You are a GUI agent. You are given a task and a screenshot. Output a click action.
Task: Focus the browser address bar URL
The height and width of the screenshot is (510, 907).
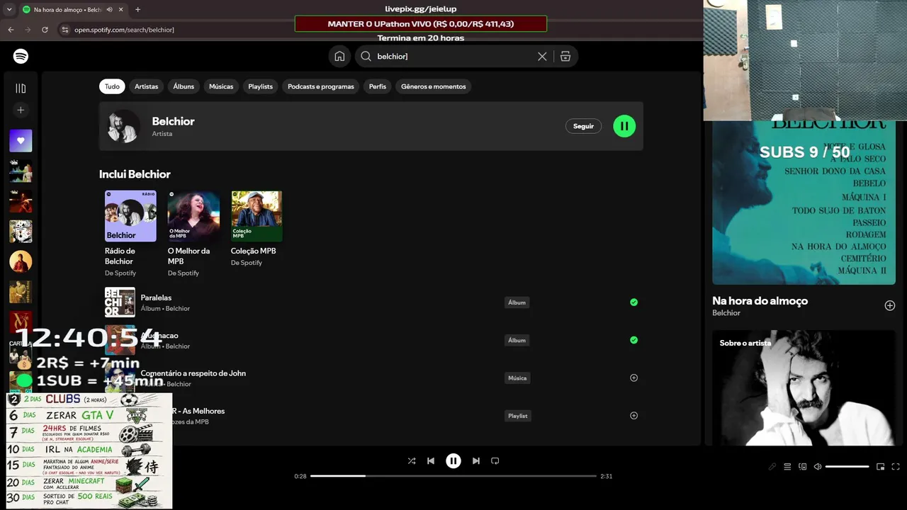[125, 30]
